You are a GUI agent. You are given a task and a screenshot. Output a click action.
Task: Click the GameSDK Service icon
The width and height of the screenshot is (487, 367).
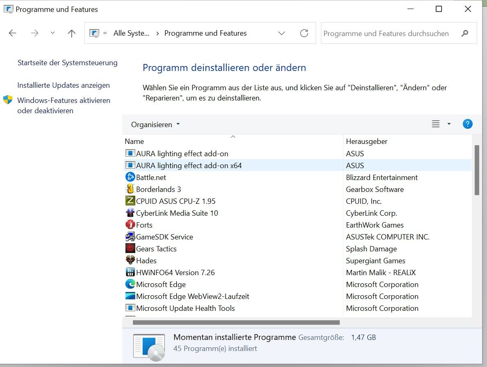tap(130, 237)
